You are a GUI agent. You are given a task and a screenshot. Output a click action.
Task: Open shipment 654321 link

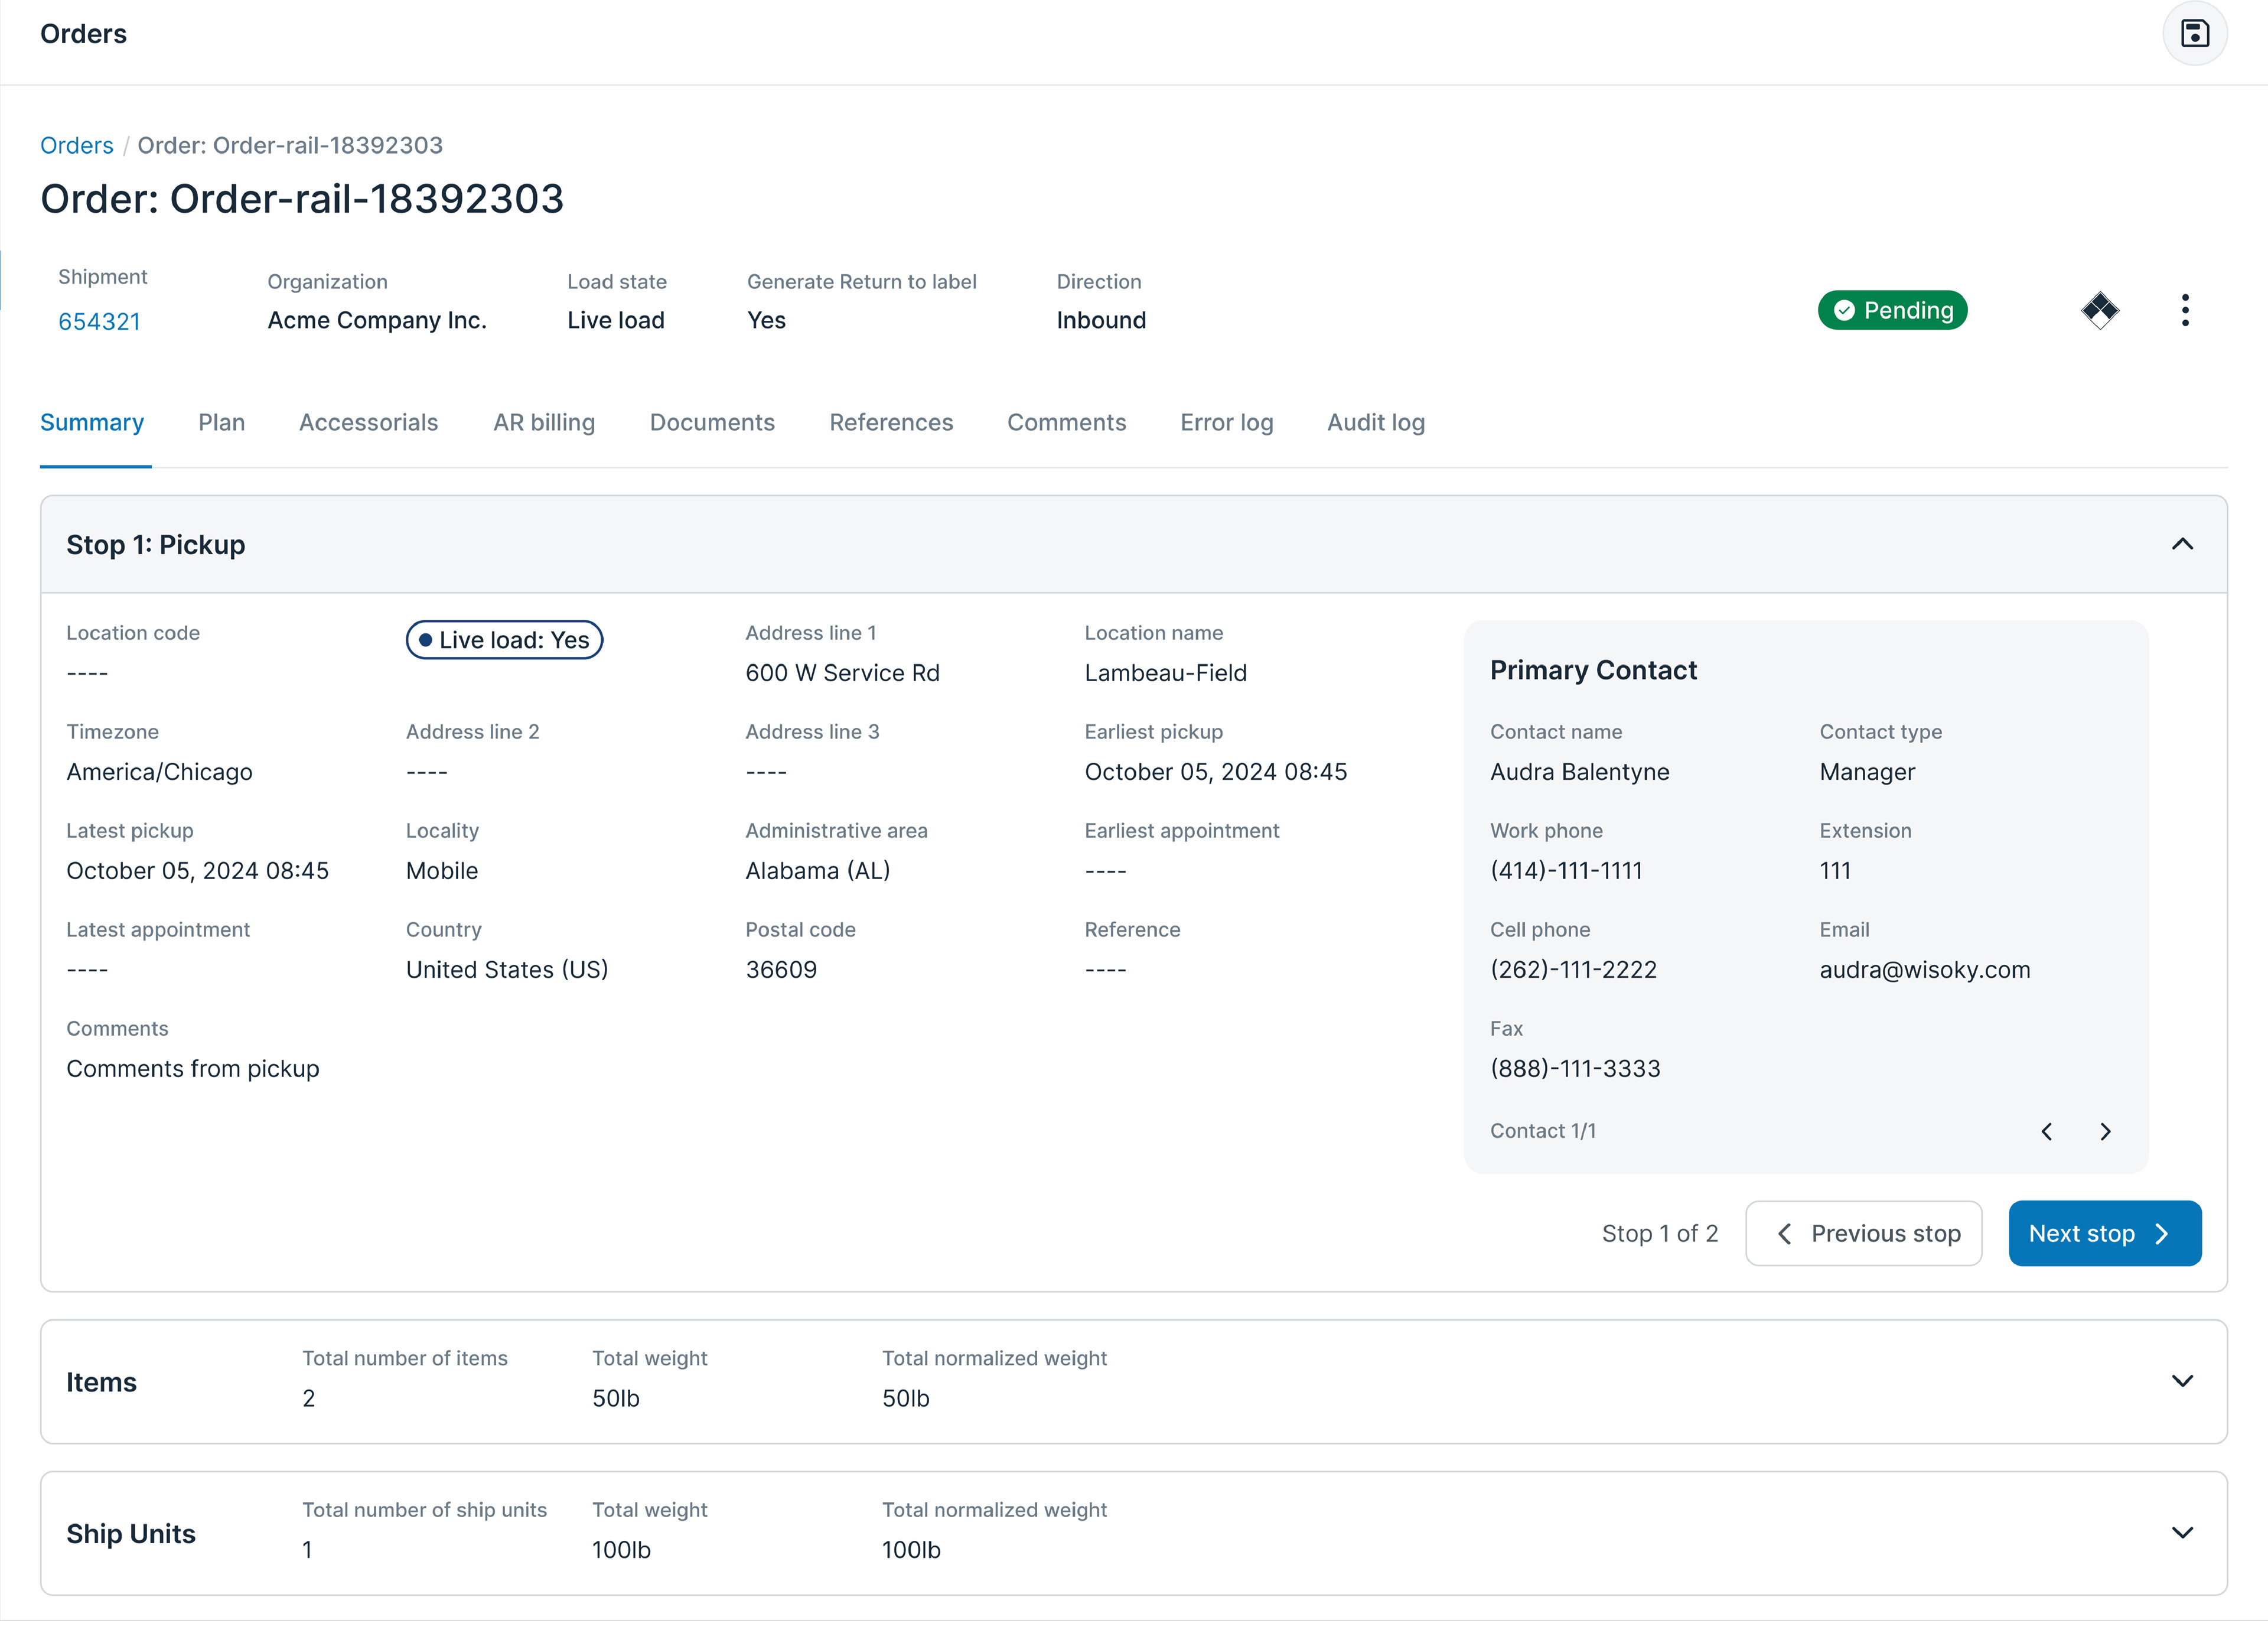coord(99,321)
